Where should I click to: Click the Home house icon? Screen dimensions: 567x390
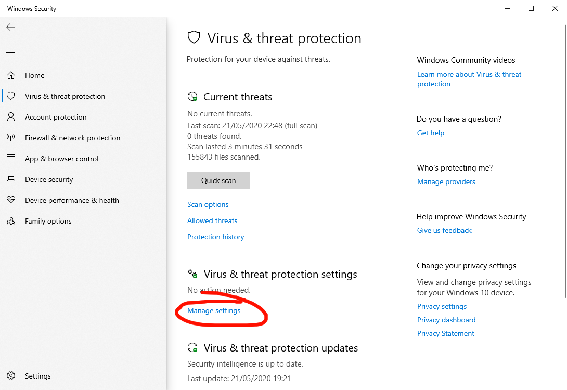(x=10, y=75)
